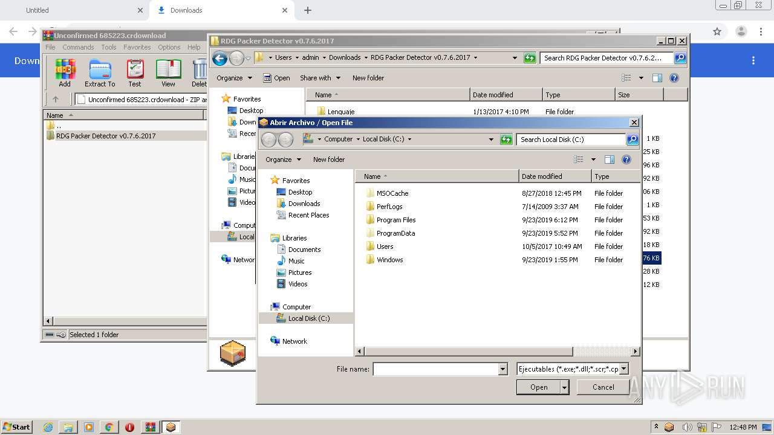Viewport: 774px width, 435px height.
Task: Open the Commands menu in WinRAR
Action: click(x=78, y=47)
